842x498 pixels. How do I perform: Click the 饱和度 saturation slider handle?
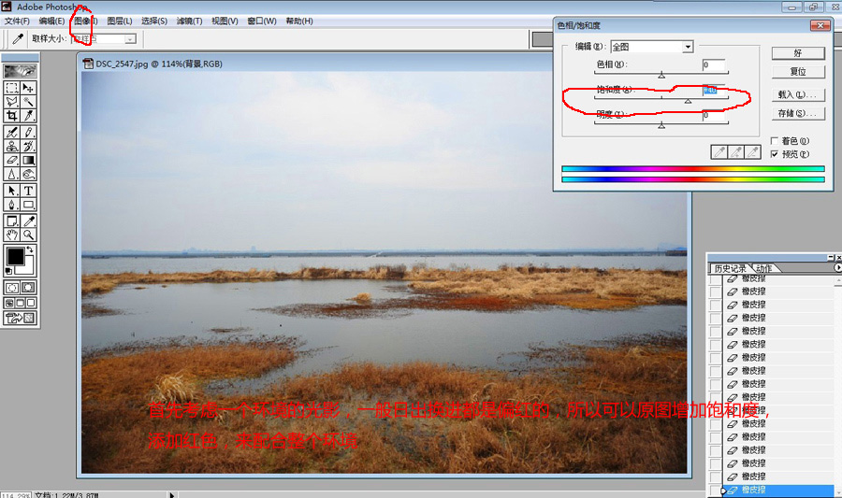pyautogui.click(x=688, y=101)
